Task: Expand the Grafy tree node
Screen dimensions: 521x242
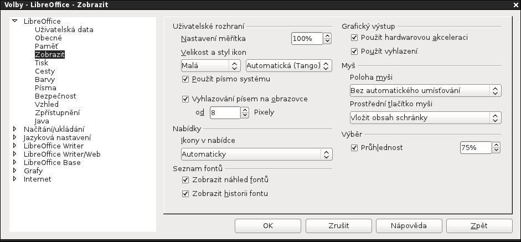Action: (14, 171)
